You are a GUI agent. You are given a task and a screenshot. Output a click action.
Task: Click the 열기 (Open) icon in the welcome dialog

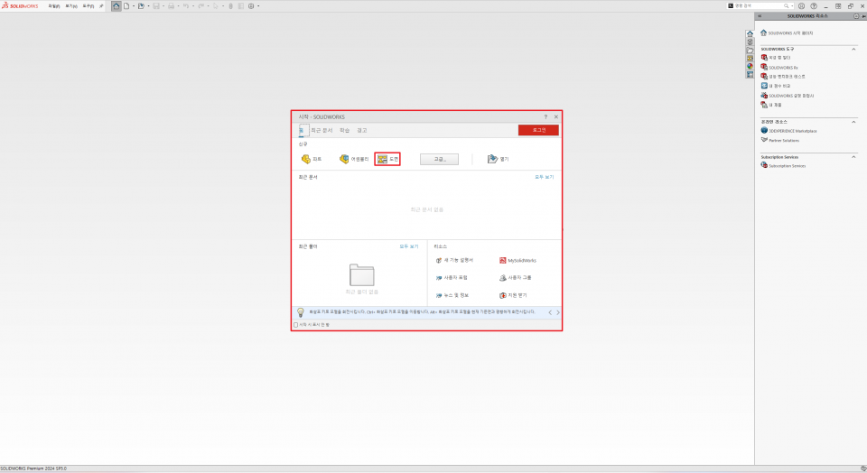(492, 159)
